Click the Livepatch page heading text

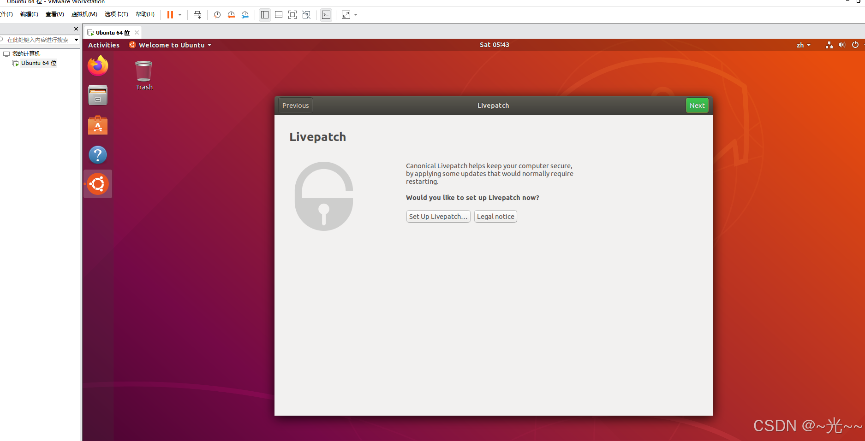(317, 137)
